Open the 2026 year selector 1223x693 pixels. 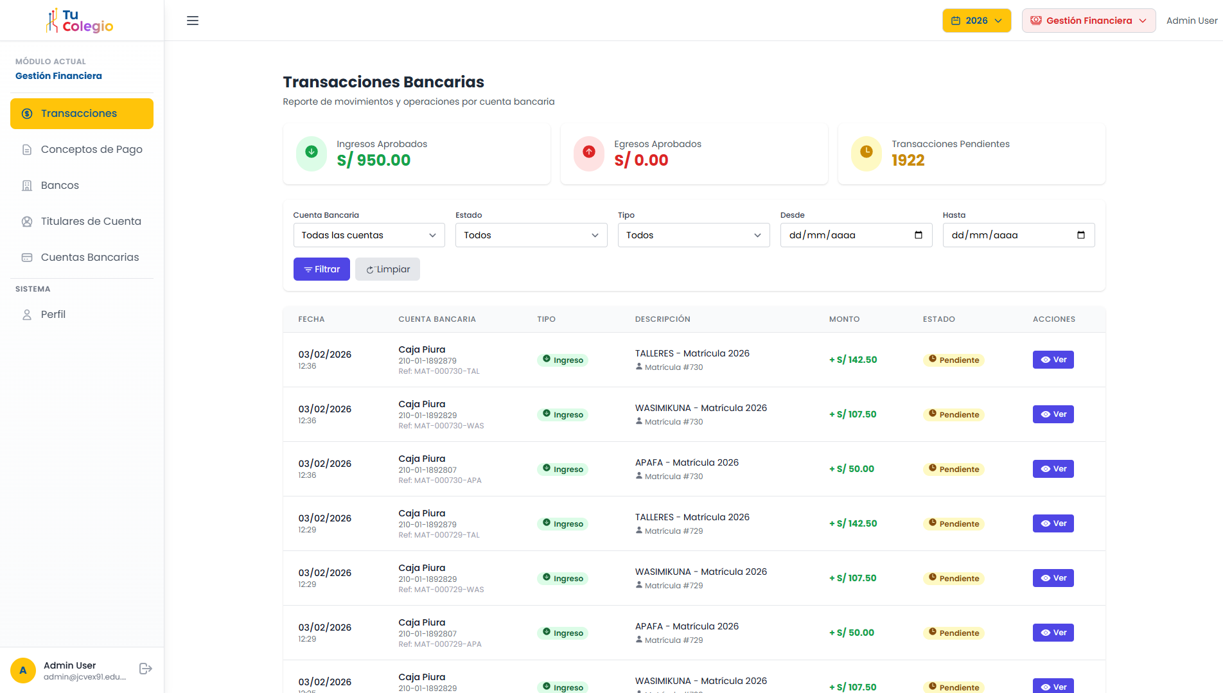[976, 21]
